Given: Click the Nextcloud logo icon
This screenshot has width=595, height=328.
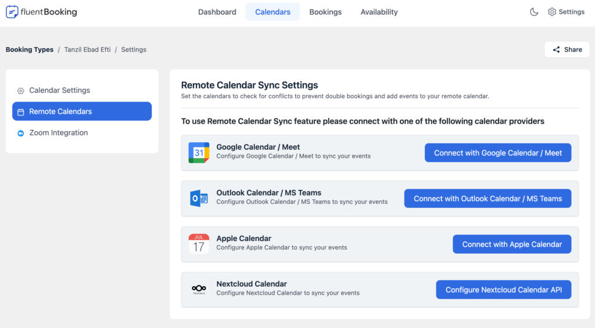Looking at the screenshot, I should (199, 289).
